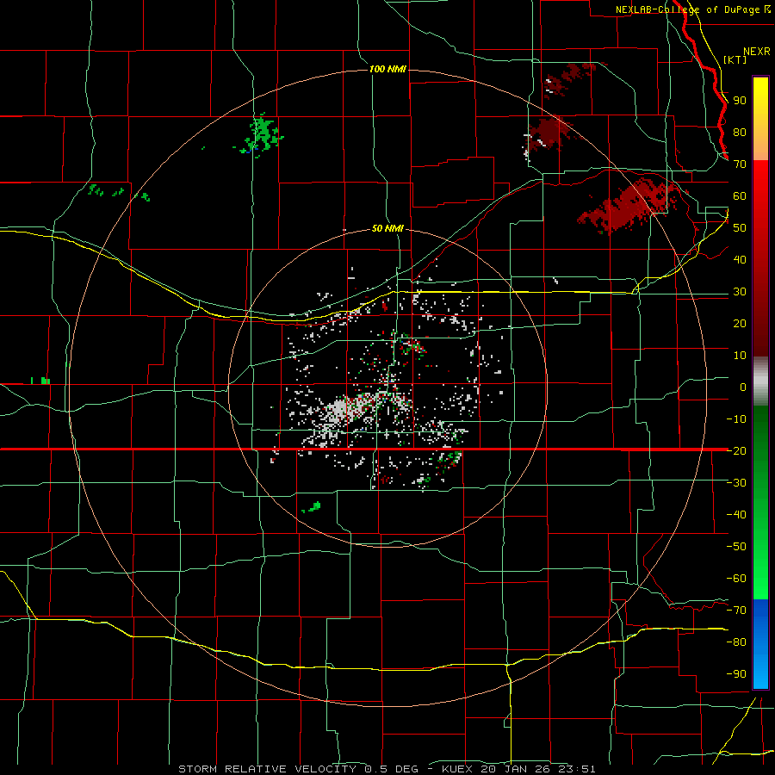
Task: Select the 60 value on velocity scale
Action: (x=740, y=195)
